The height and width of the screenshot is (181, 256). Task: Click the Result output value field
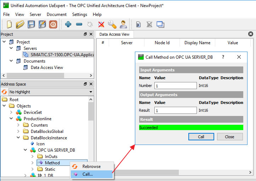[x=176, y=110]
